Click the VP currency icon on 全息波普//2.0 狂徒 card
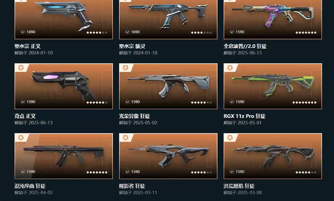The width and height of the screenshot is (334, 201). (x=232, y=32)
